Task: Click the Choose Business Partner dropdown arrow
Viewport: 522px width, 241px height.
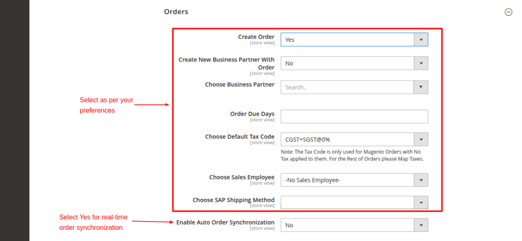Action: (421, 87)
